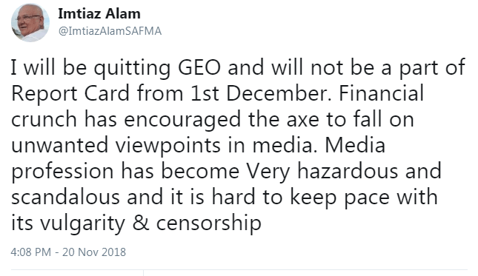
Task: Click the word GEO in tweet
Action: (199, 67)
